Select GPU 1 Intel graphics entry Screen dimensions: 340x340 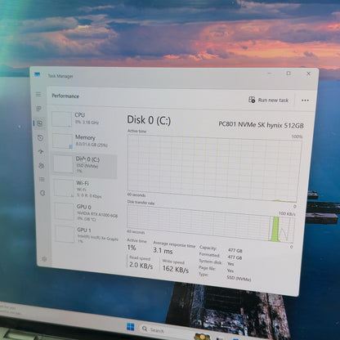(x=87, y=235)
